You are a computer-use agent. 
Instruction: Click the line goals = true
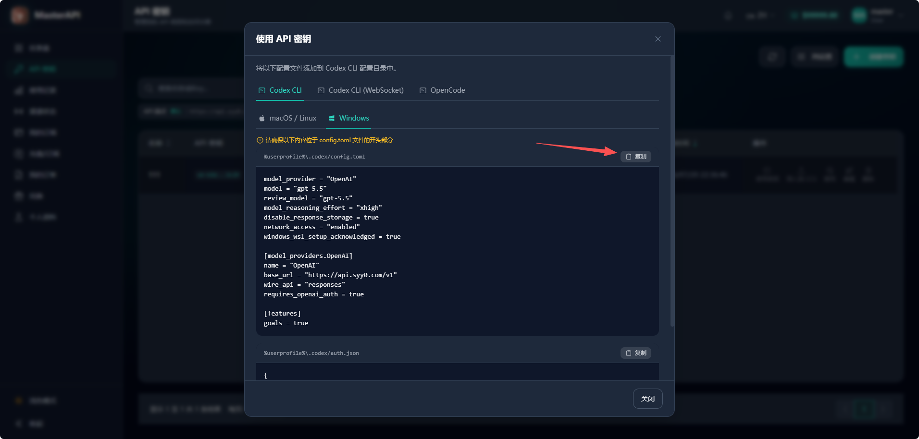(x=286, y=323)
